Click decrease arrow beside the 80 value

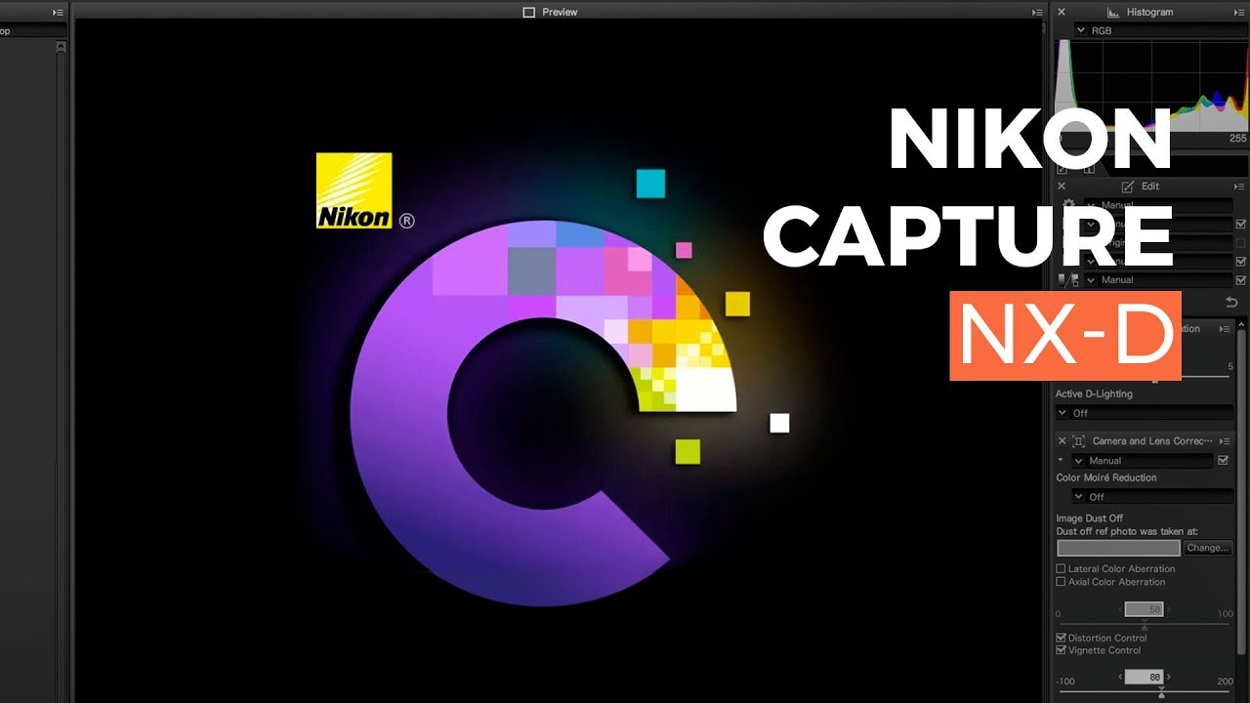(1119, 677)
